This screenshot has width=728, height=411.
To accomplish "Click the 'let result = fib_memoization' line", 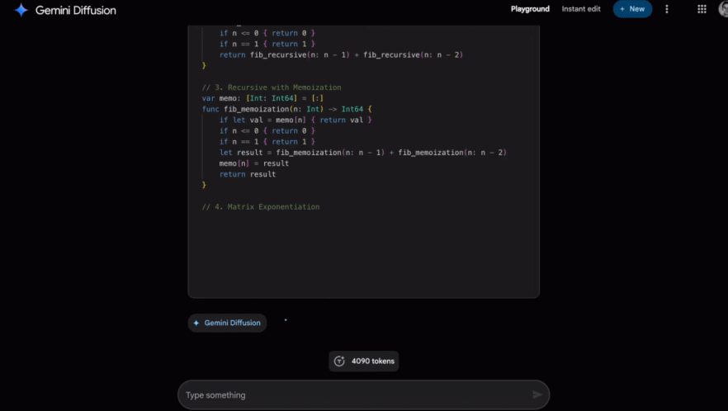I will click(x=363, y=153).
